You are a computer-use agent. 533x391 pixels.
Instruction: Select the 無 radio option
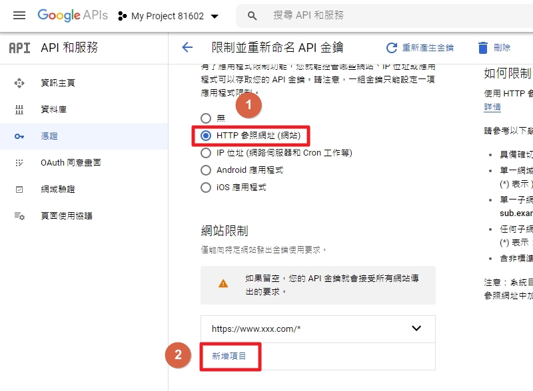[x=206, y=118]
